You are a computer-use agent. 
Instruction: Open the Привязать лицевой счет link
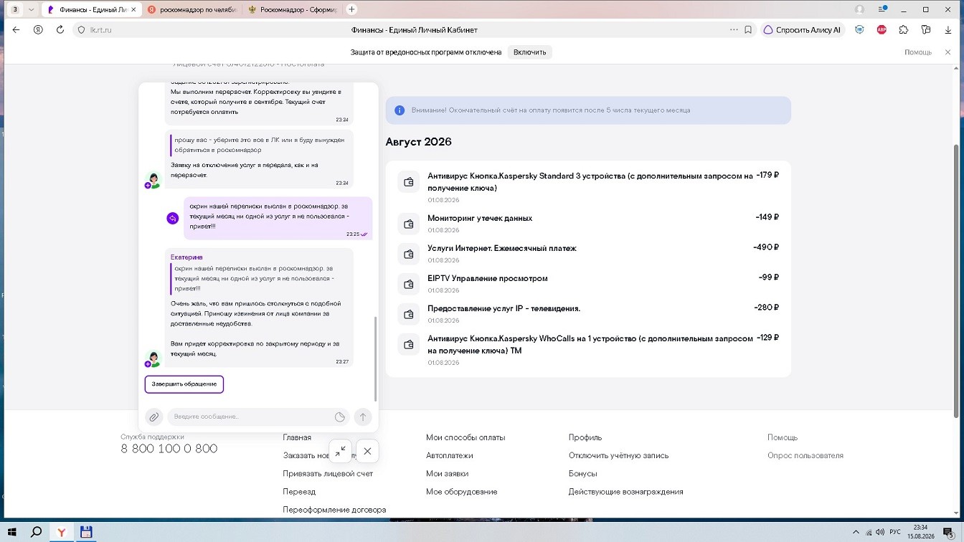328,474
